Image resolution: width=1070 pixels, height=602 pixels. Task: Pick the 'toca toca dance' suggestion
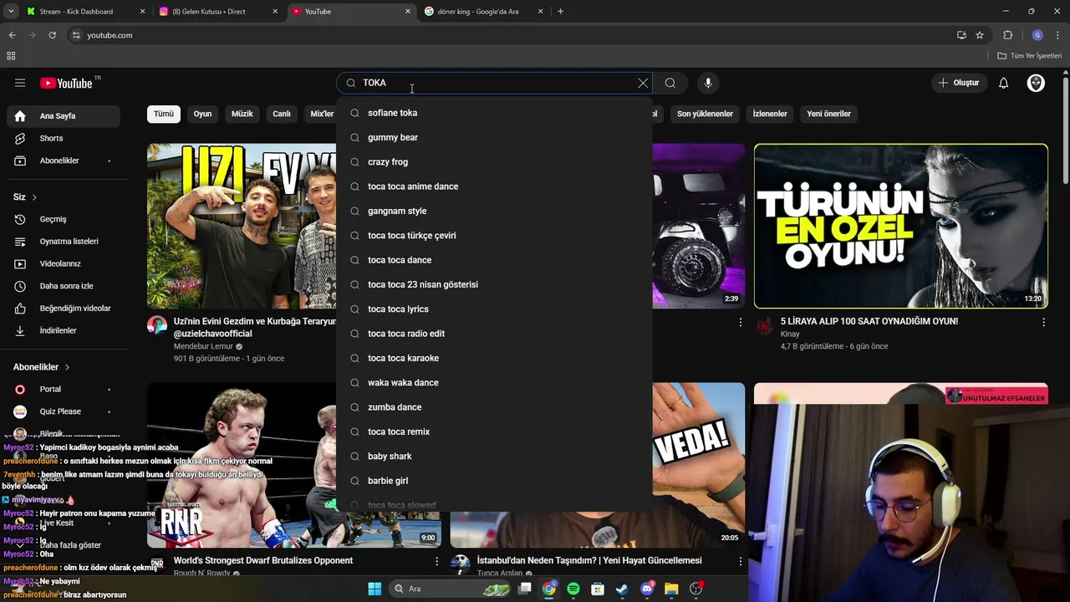pyautogui.click(x=494, y=260)
